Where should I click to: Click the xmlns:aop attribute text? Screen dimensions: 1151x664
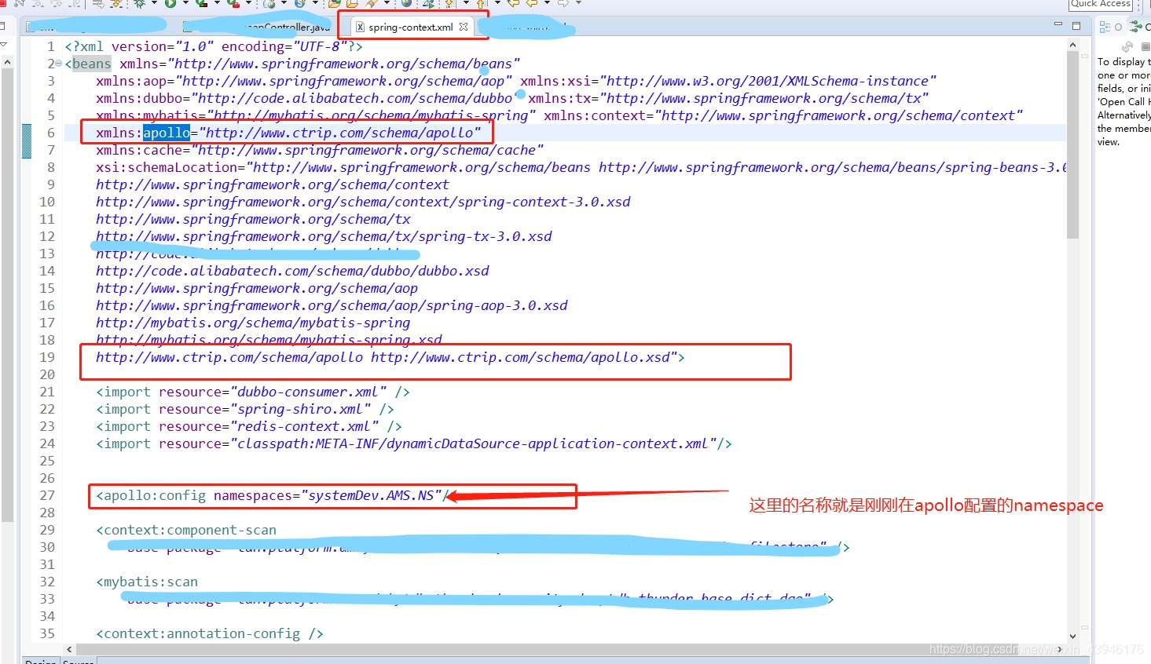click(304, 81)
